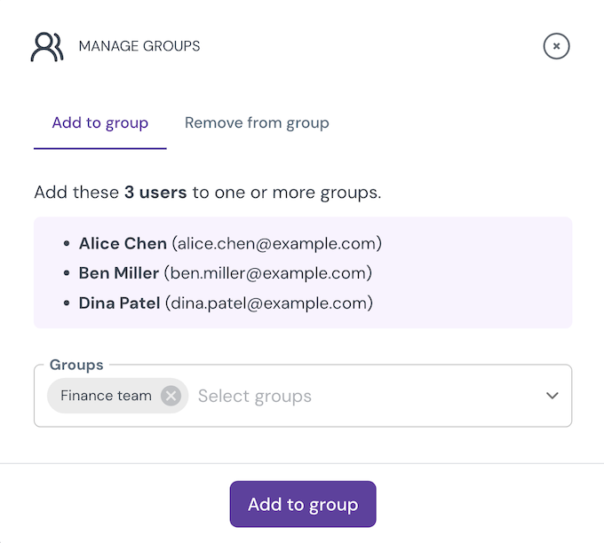Screen dimensions: 604x543
Task: Click the Groups field label
Action: click(x=76, y=365)
